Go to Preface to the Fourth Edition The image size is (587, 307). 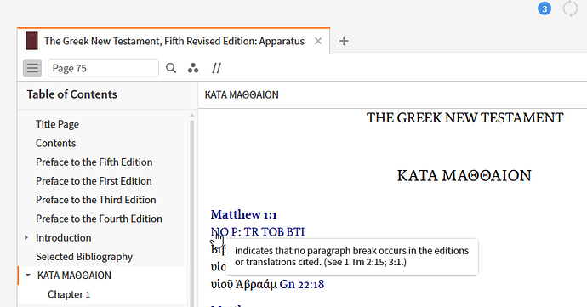tap(99, 219)
